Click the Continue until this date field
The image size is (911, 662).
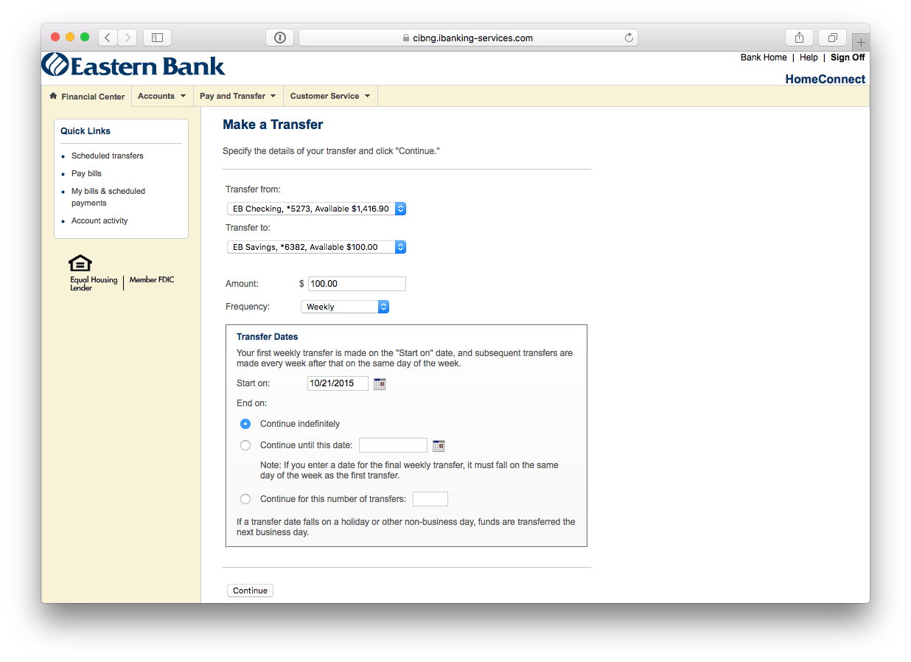click(x=393, y=445)
